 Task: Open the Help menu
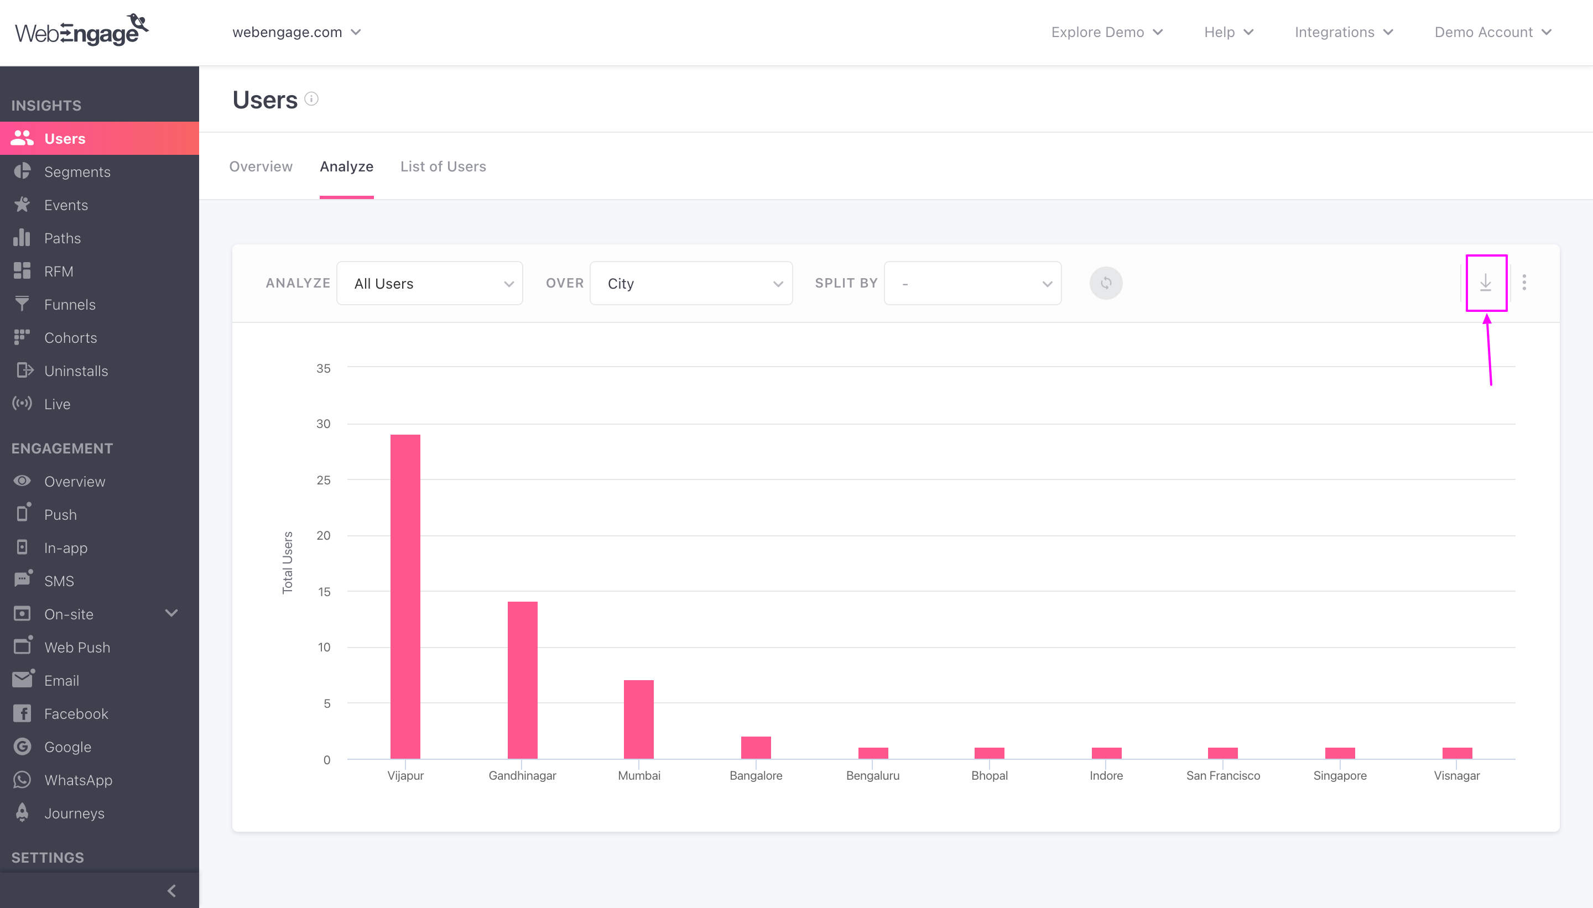1226,32
